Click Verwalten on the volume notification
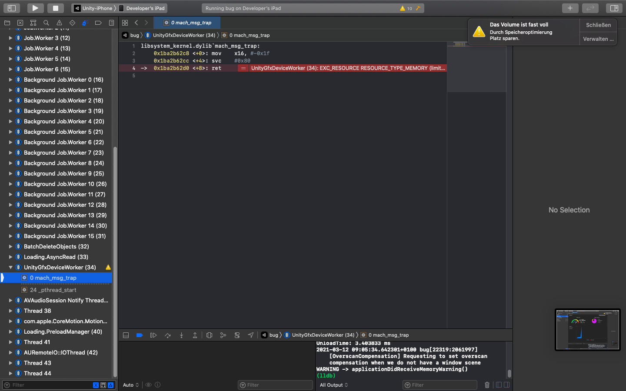626x391 pixels. click(x=598, y=39)
